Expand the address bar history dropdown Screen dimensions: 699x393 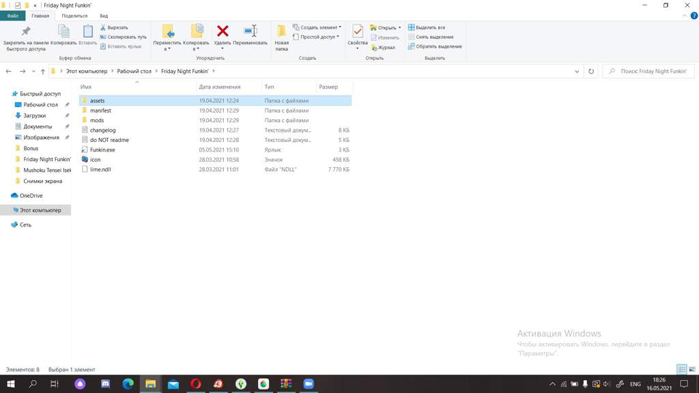coord(577,71)
